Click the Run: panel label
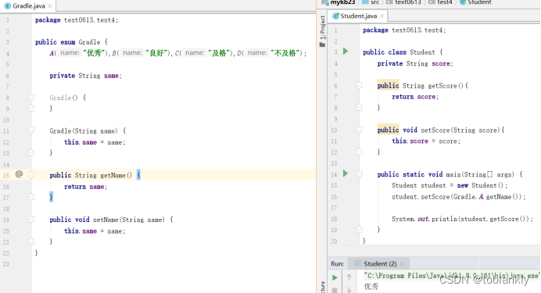 click(337, 264)
